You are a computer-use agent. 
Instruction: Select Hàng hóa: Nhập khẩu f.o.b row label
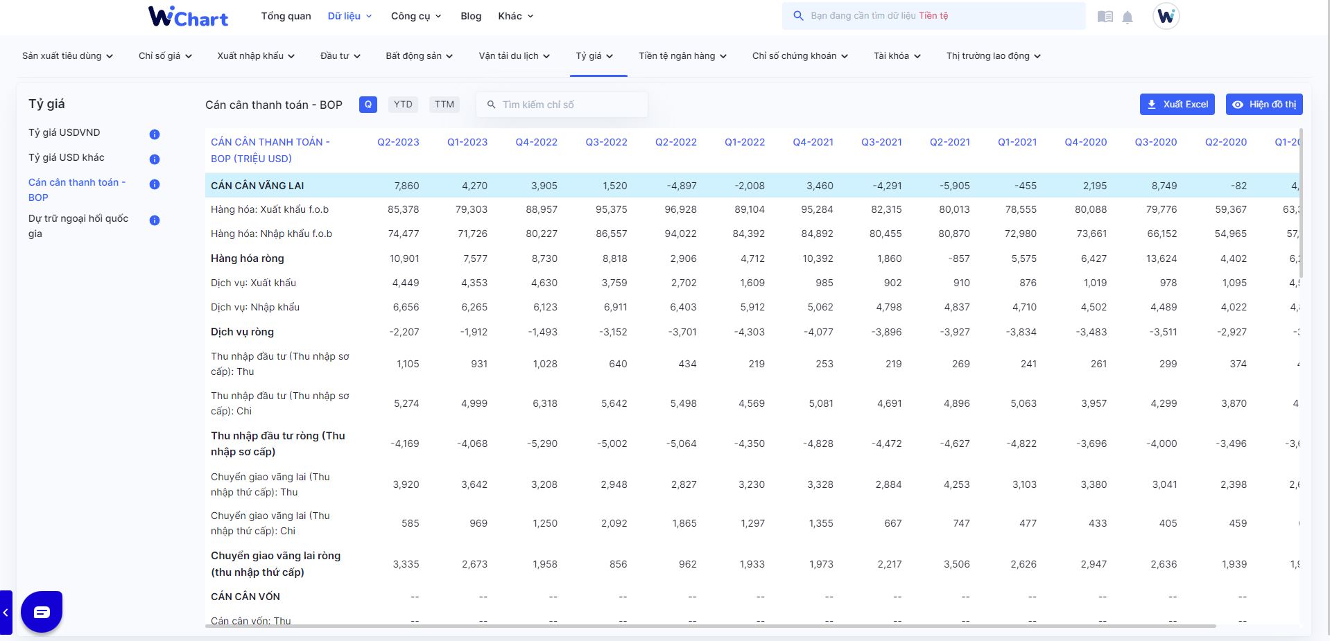pyautogui.click(x=271, y=234)
